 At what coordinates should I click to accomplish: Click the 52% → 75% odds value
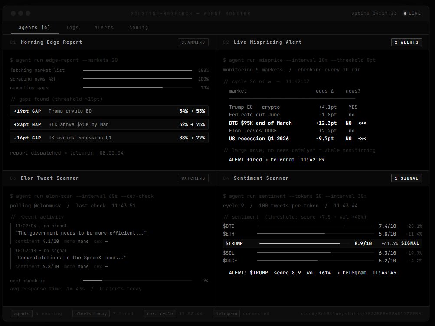192,124
